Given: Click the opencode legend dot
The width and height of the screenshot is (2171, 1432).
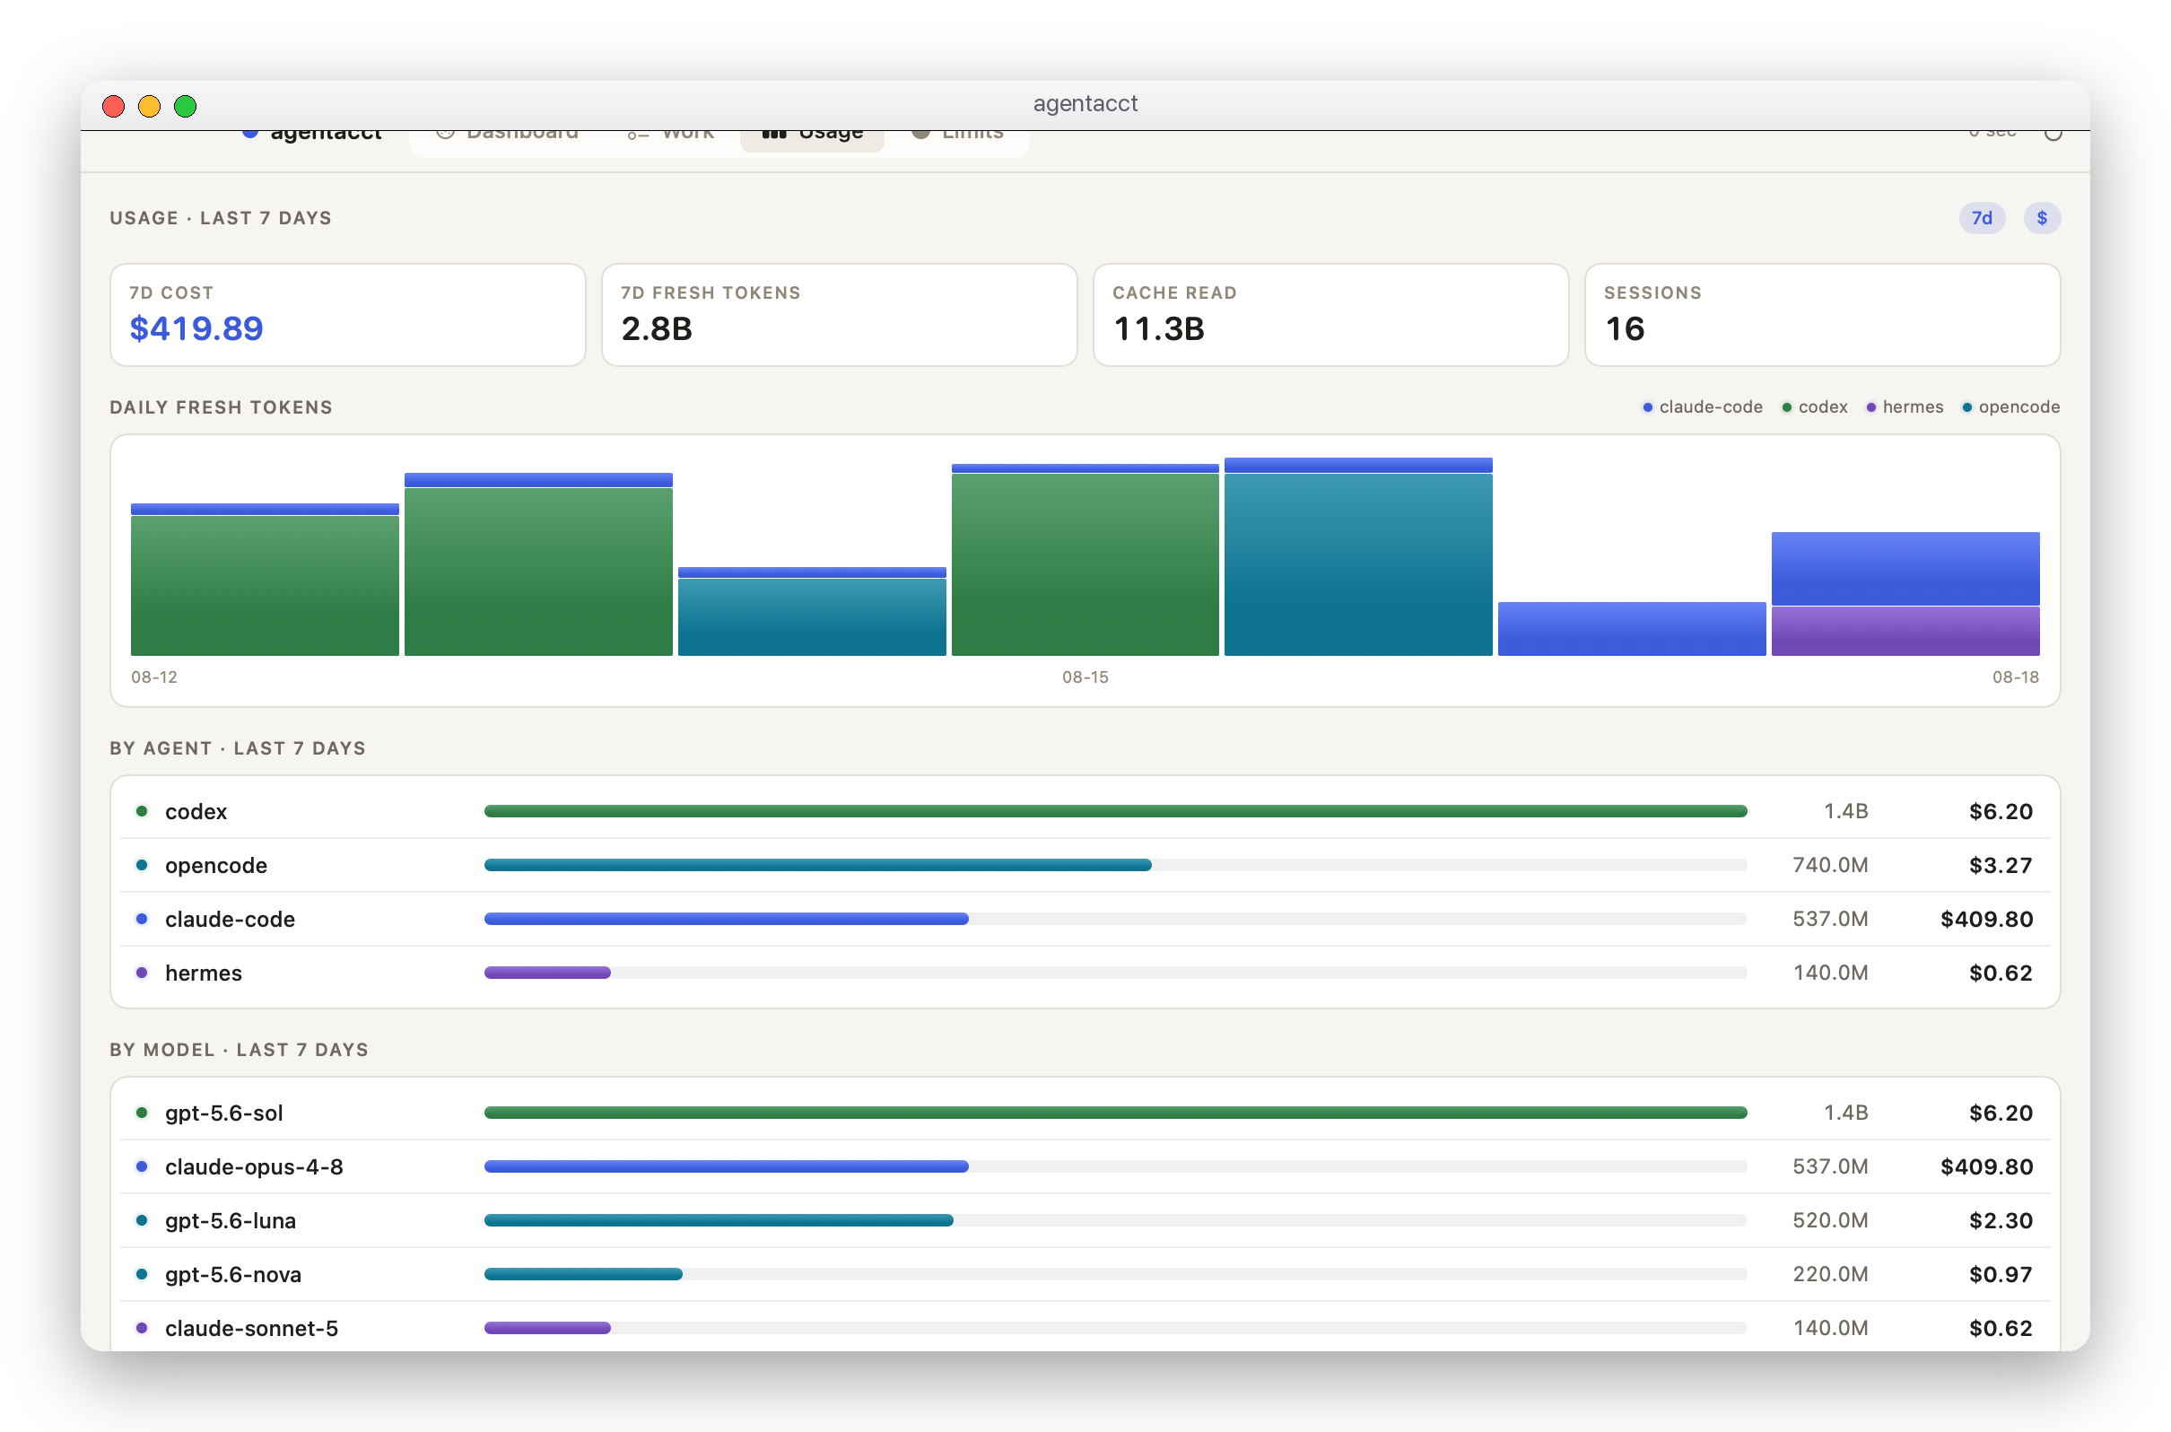Looking at the screenshot, I should (1967, 407).
